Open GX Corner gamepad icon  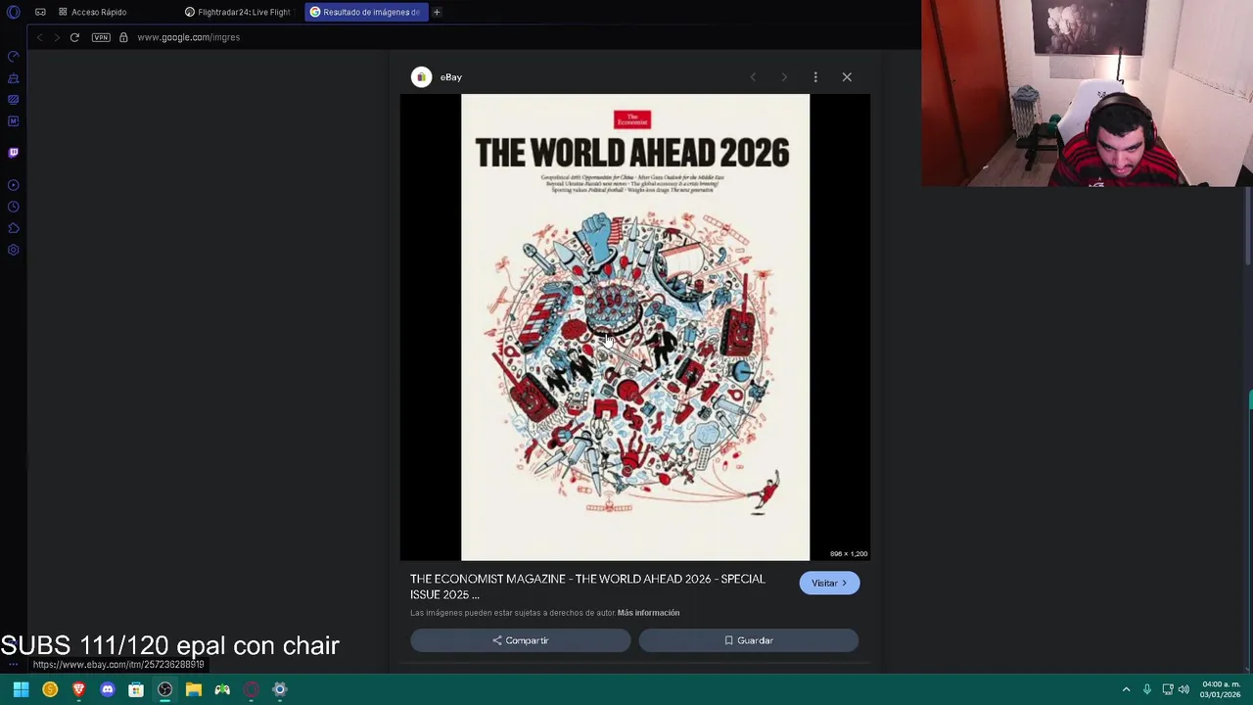[40, 12]
